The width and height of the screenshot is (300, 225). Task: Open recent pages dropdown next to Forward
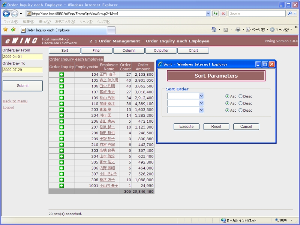coord(21,13)
